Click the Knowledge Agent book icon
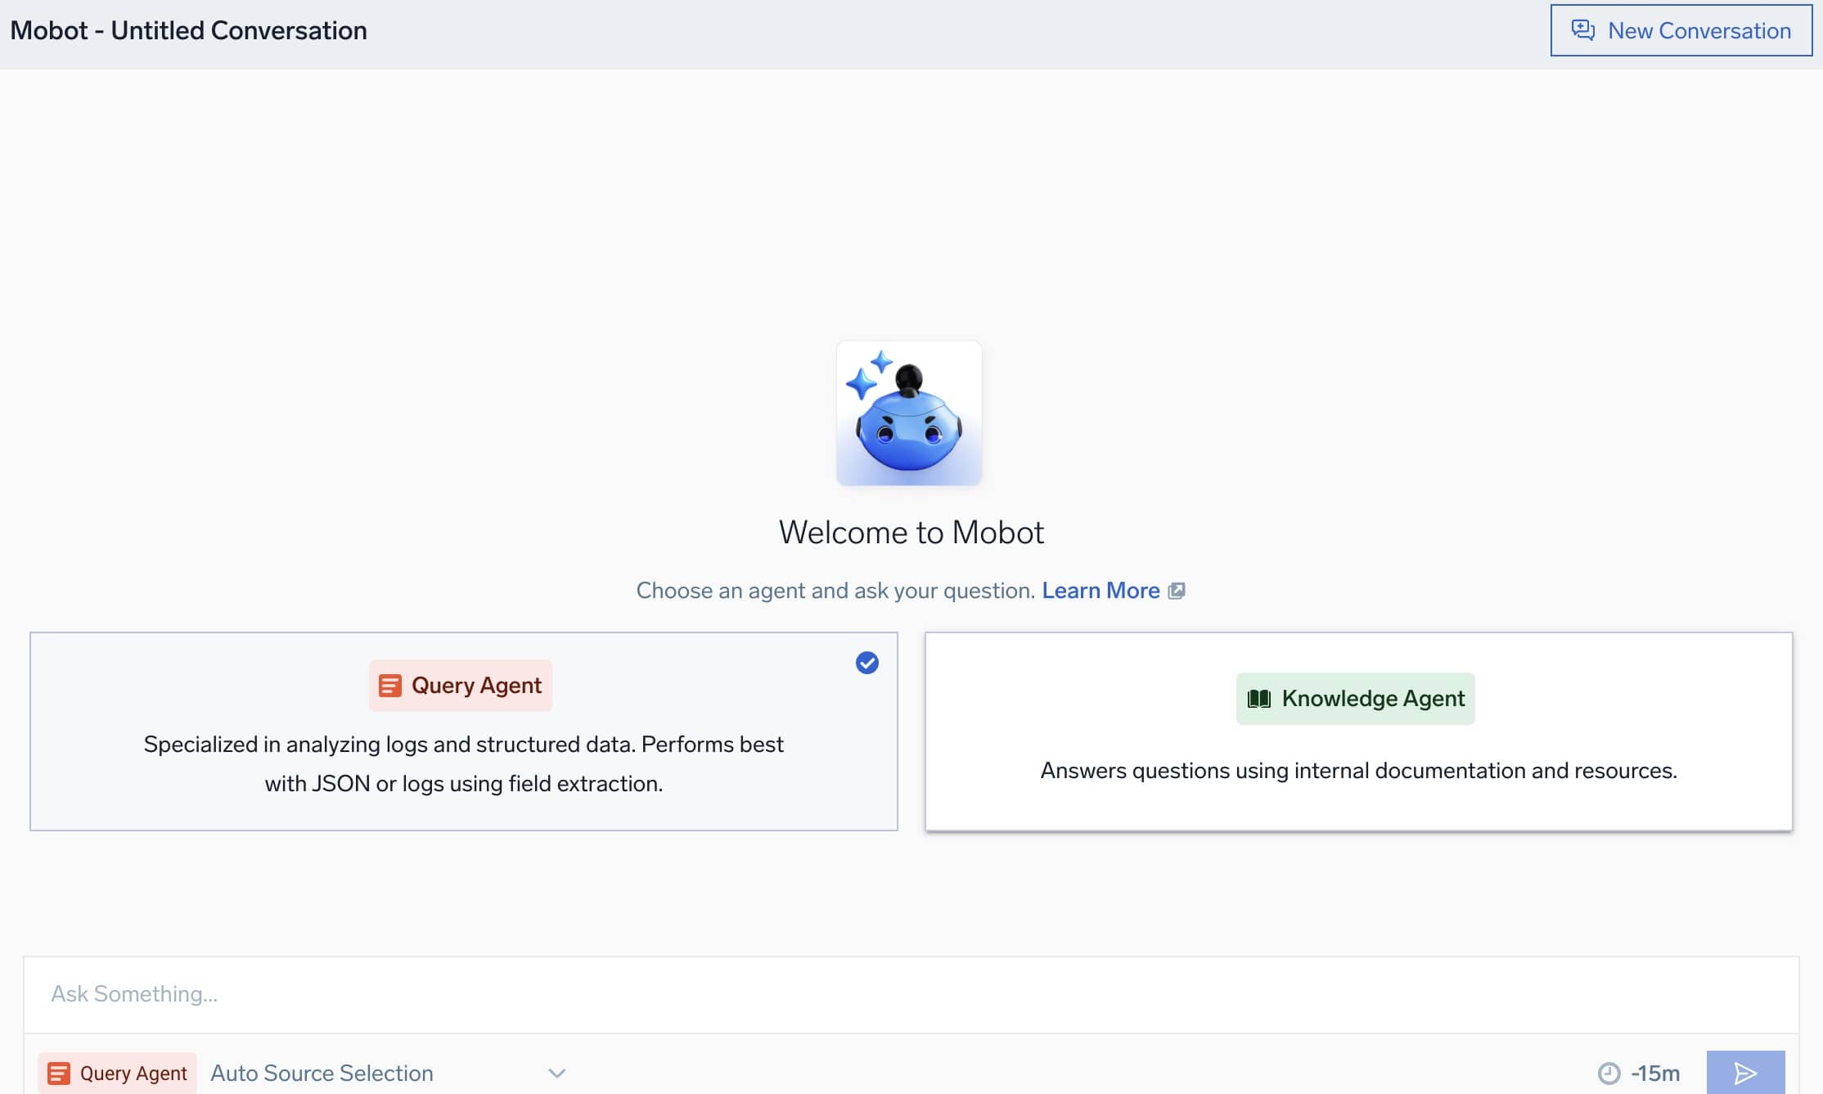Viewport: 1823px width, 1094px height. tap(1258, 698)
